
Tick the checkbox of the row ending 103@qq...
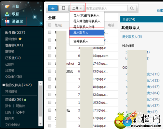tap(50, 102)
